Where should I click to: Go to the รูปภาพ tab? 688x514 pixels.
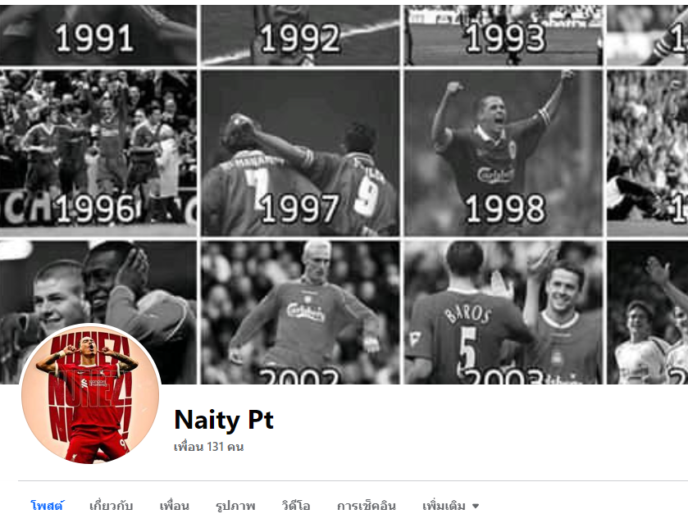click(235, 505)
